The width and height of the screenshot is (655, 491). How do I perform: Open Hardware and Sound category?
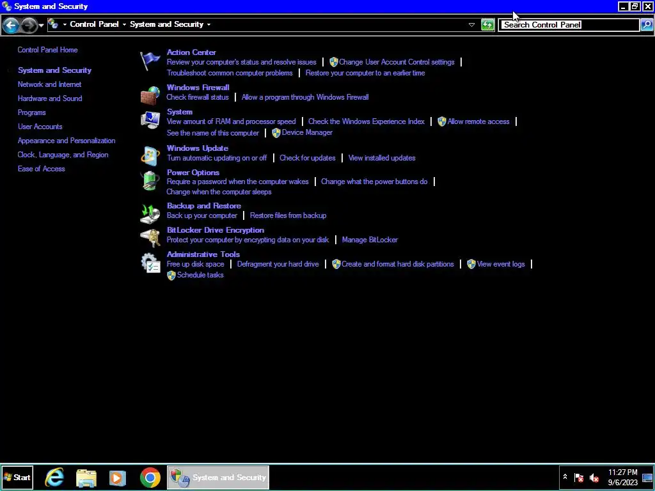click(x=50, y=98)
